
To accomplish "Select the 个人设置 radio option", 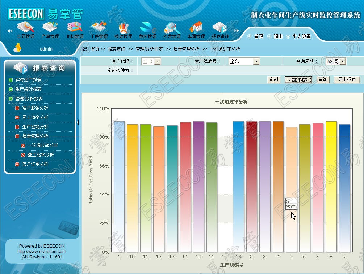I will click(x=288, y=36).
